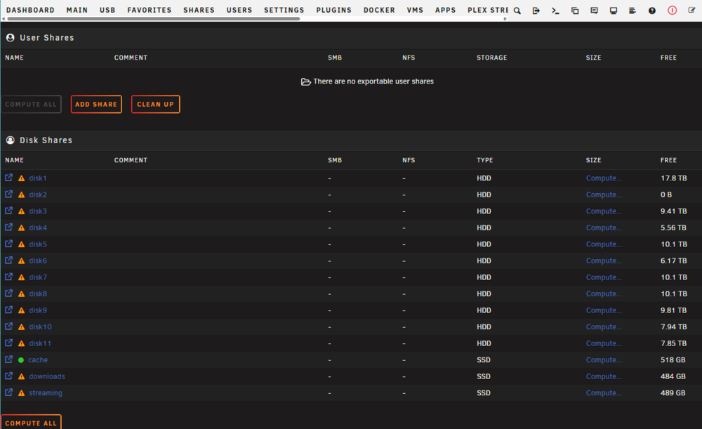Browse disk8 with its open icon

[8, 293]
